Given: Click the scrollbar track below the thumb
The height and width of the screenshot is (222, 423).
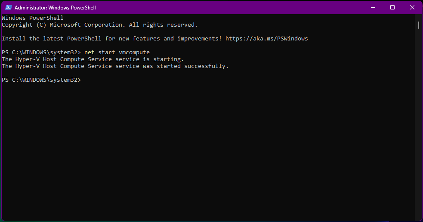Looking at the screenshot, I should click(x=419, y=124).
